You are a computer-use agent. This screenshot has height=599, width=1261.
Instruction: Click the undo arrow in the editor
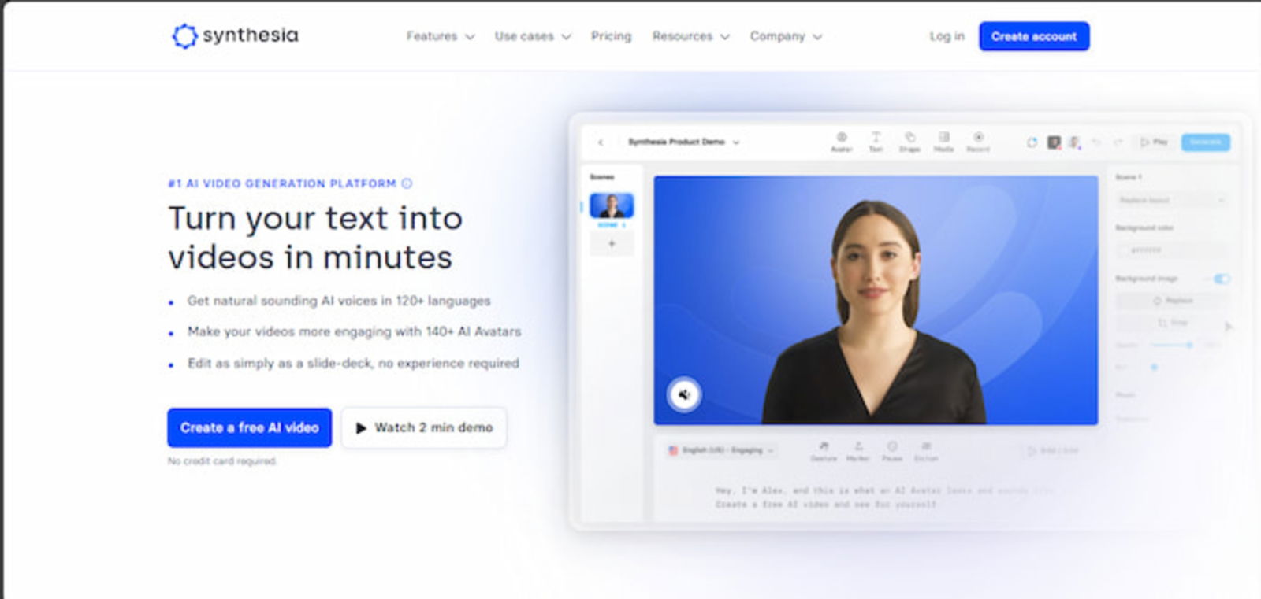click(1095, 142)
